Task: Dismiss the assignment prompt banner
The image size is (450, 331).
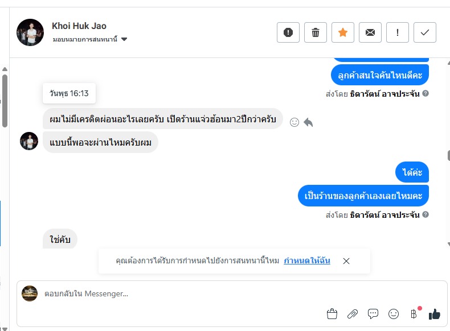Action: [346, 261]
